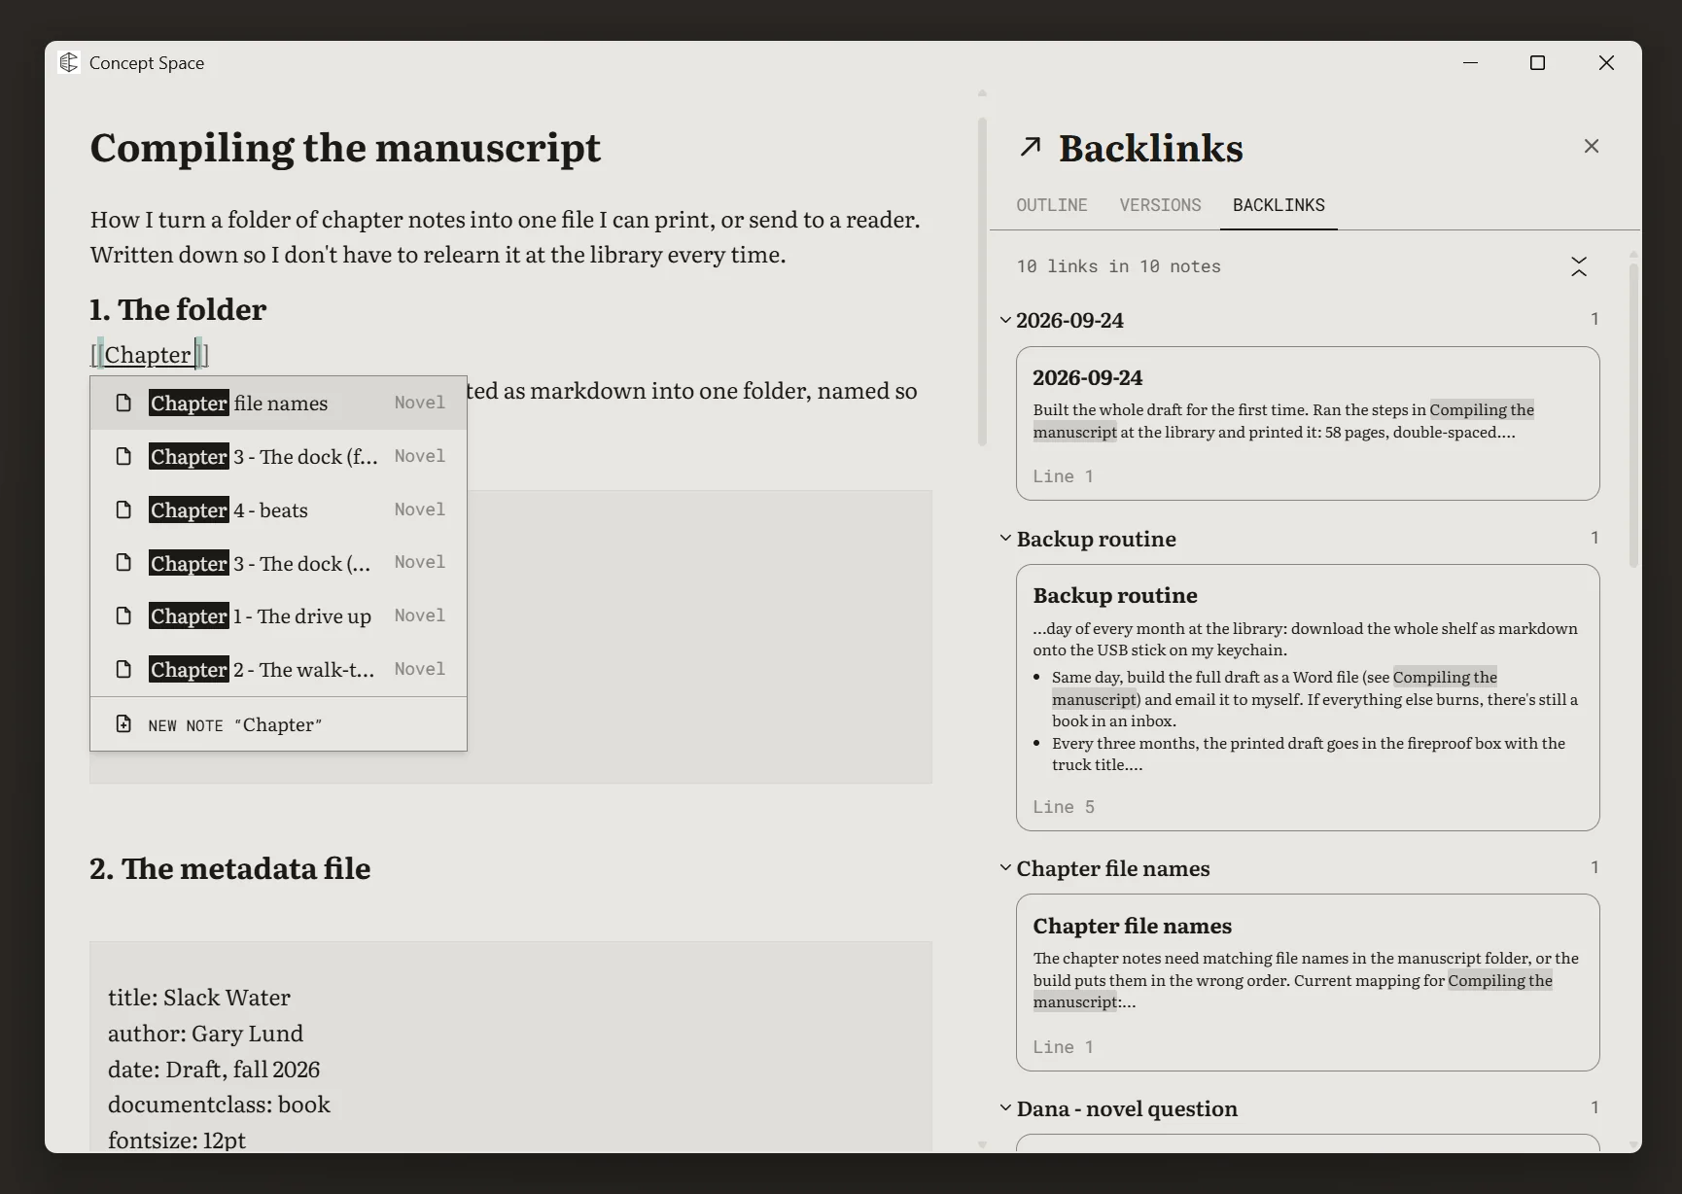Image resolution: width=1682 pixels, height=1194 pixels.
Task: Click the editor scroll-up arrow
Action: coord(982,93)
